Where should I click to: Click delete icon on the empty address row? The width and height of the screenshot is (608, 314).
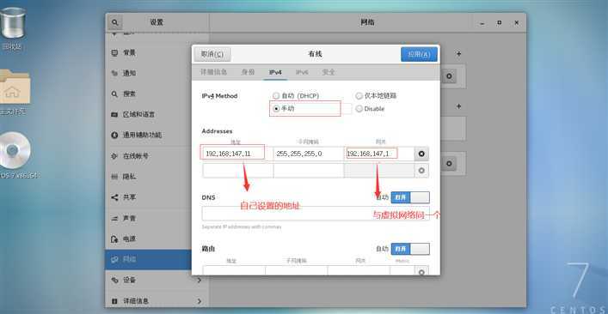[421, 171]
